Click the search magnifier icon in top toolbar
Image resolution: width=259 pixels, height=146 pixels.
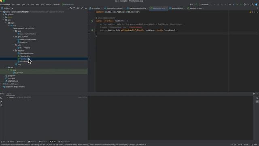253,4
